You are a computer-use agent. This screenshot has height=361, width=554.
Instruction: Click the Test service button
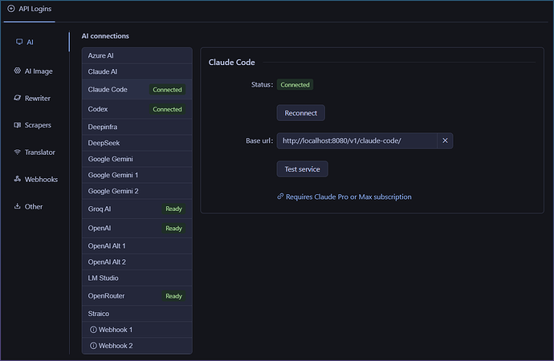[302, 169]
